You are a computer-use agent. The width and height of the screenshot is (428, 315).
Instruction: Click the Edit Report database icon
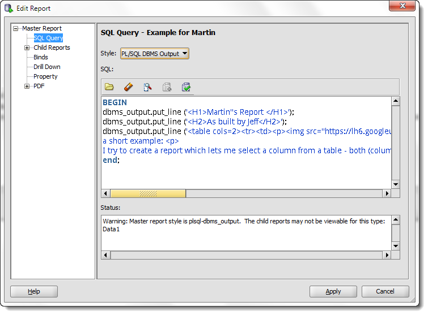pos(9,8)
